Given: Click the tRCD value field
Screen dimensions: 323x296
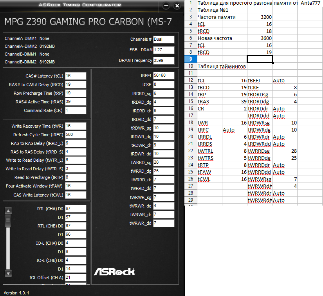Looking at the screenshot, I should [76, 85].
